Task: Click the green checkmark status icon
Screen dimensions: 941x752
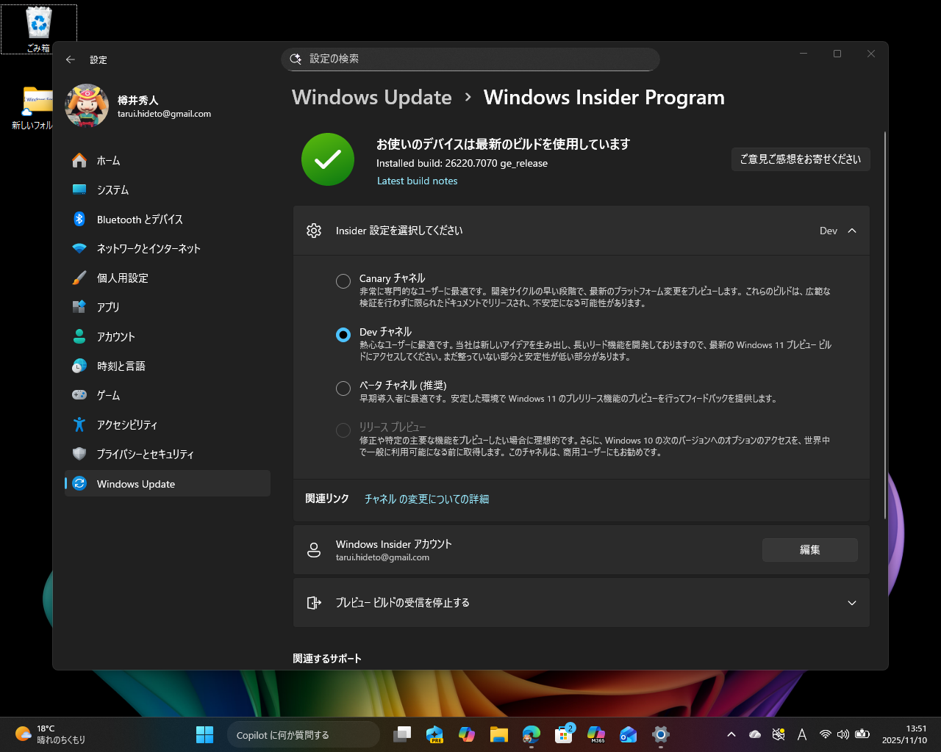Action: coord(327,159)
